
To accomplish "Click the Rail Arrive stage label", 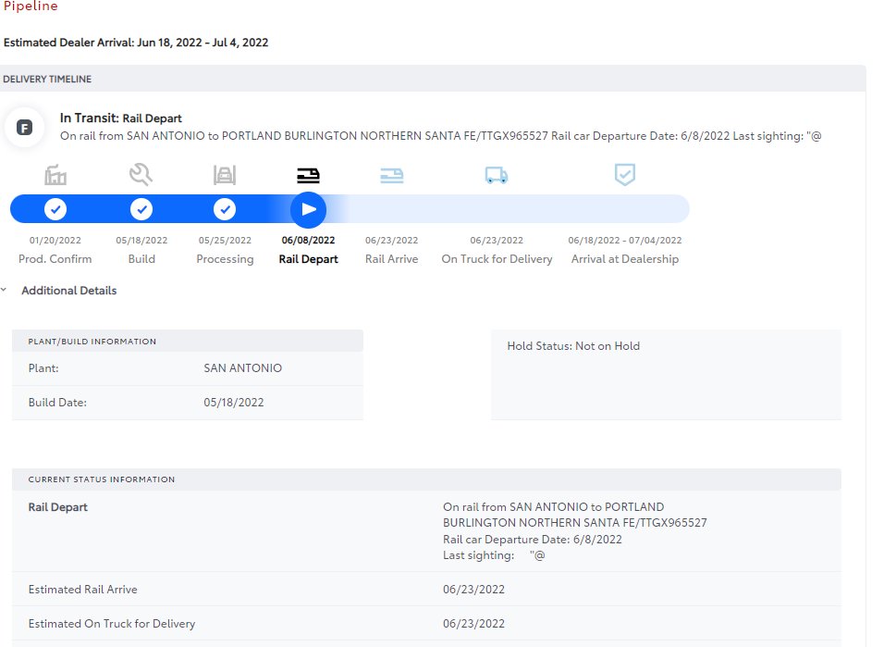I will (391, 258).
